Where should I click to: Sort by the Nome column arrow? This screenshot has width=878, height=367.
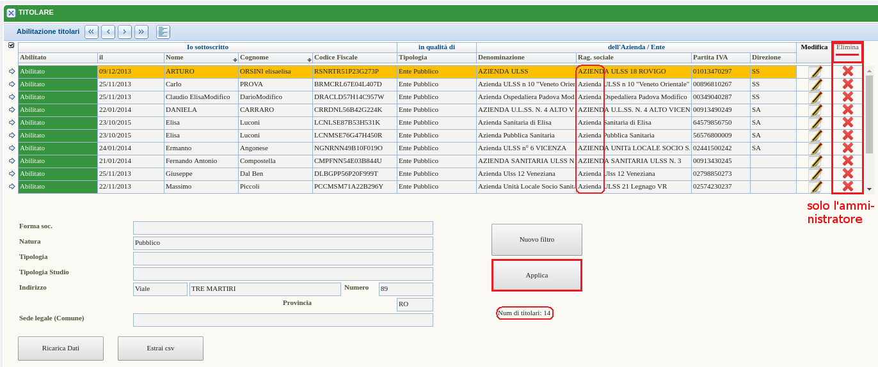pyautogui.click(x=235, y=59)
